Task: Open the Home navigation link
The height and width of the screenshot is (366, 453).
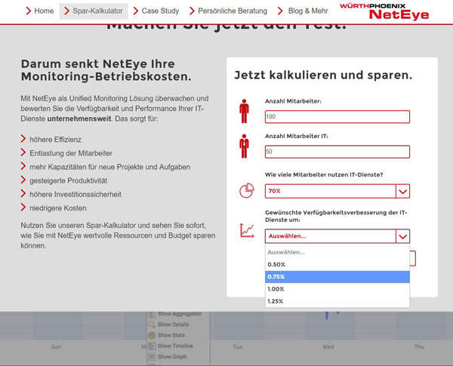Action: coord(40,11)
